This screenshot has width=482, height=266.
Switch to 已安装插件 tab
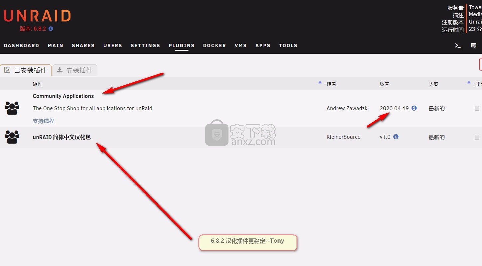pos(26,70)
